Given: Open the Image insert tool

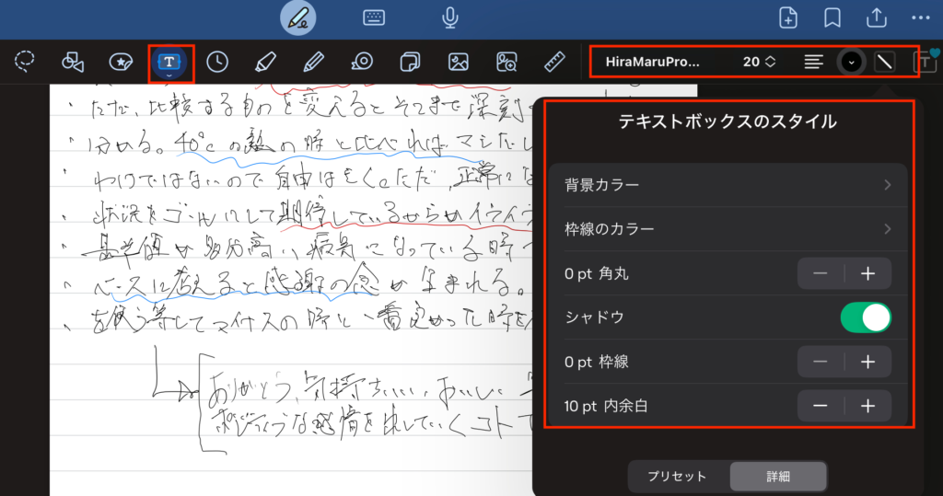Looking at the screenshot, I should coord(459,62).
